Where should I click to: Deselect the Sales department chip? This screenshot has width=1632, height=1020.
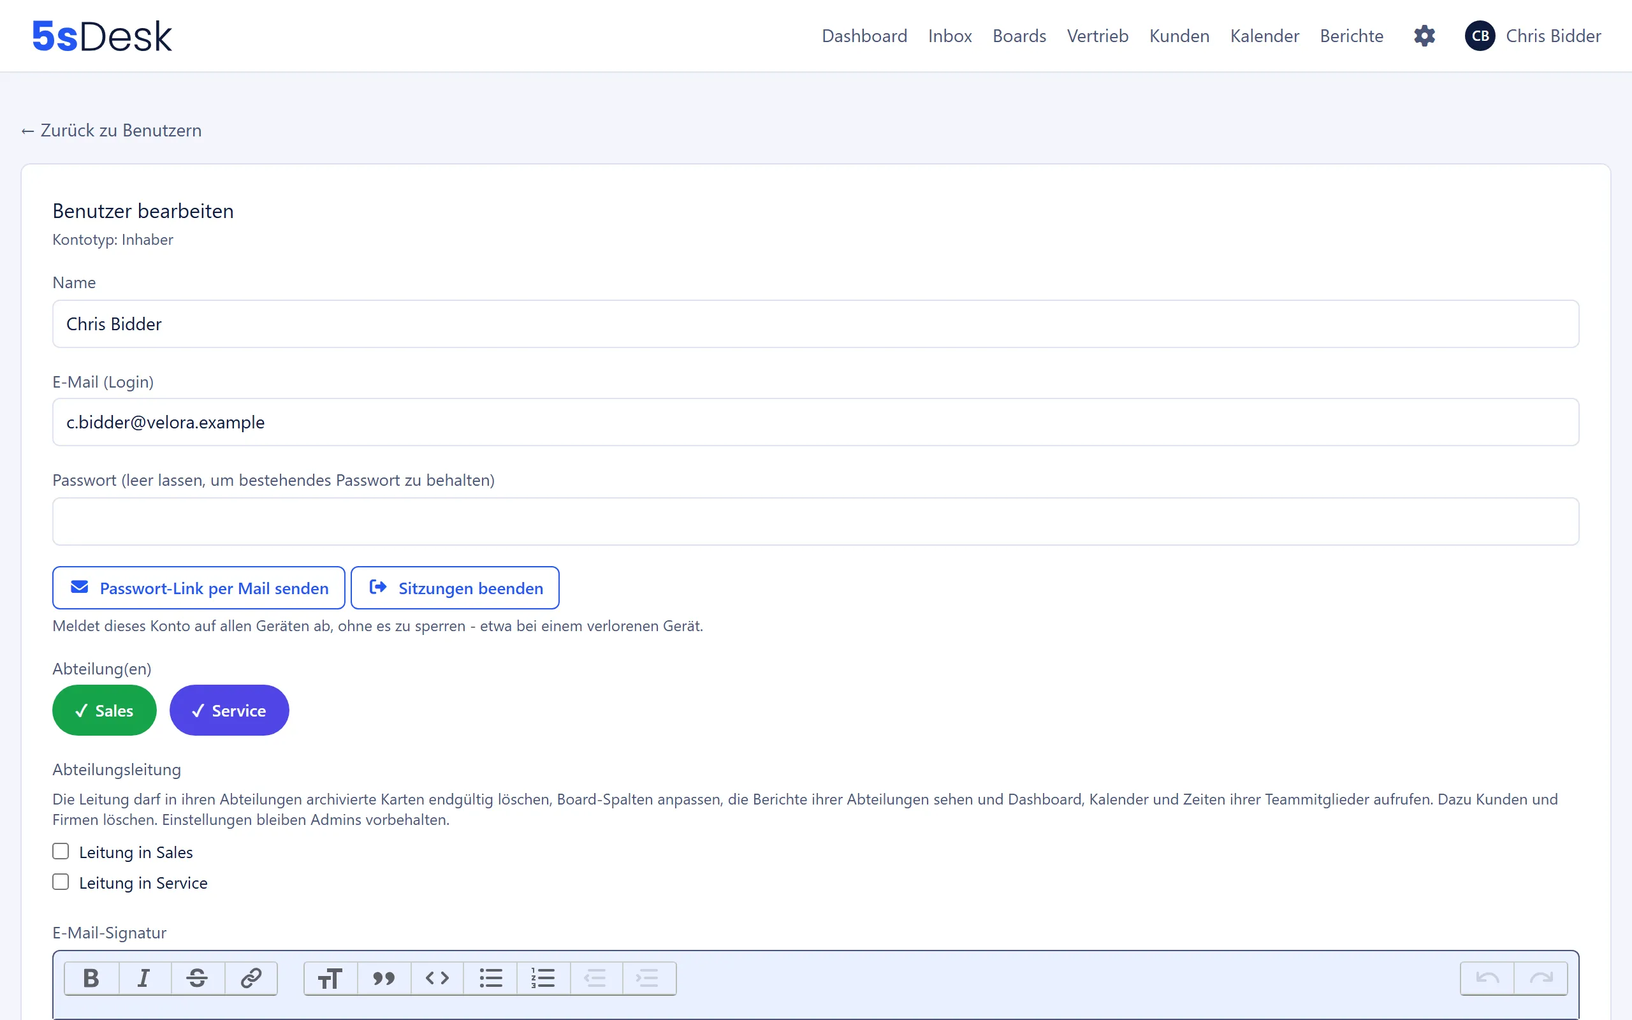click(x=105, y=710)
